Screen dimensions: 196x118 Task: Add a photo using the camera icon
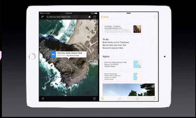click(x=137, y=99)
